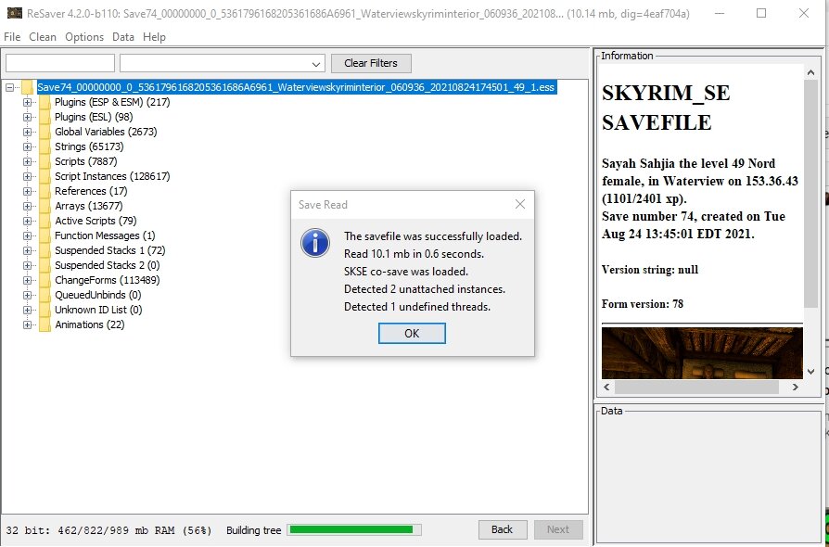Screen dimensions: 829x547
Task: Select the Arrays (13677) row
Action: pos(88,206)
